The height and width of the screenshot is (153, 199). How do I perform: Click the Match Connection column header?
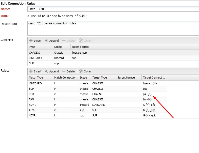65,78
